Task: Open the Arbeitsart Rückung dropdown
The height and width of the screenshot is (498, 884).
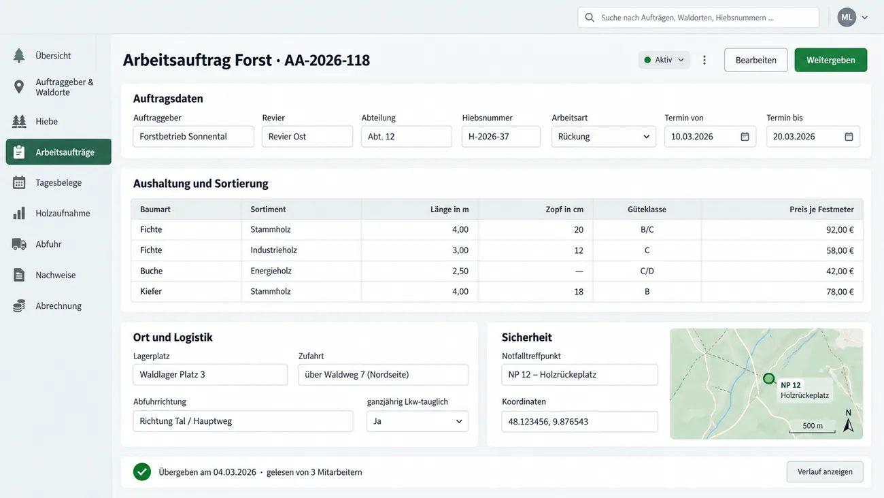Action: click(x=604, y=137)
